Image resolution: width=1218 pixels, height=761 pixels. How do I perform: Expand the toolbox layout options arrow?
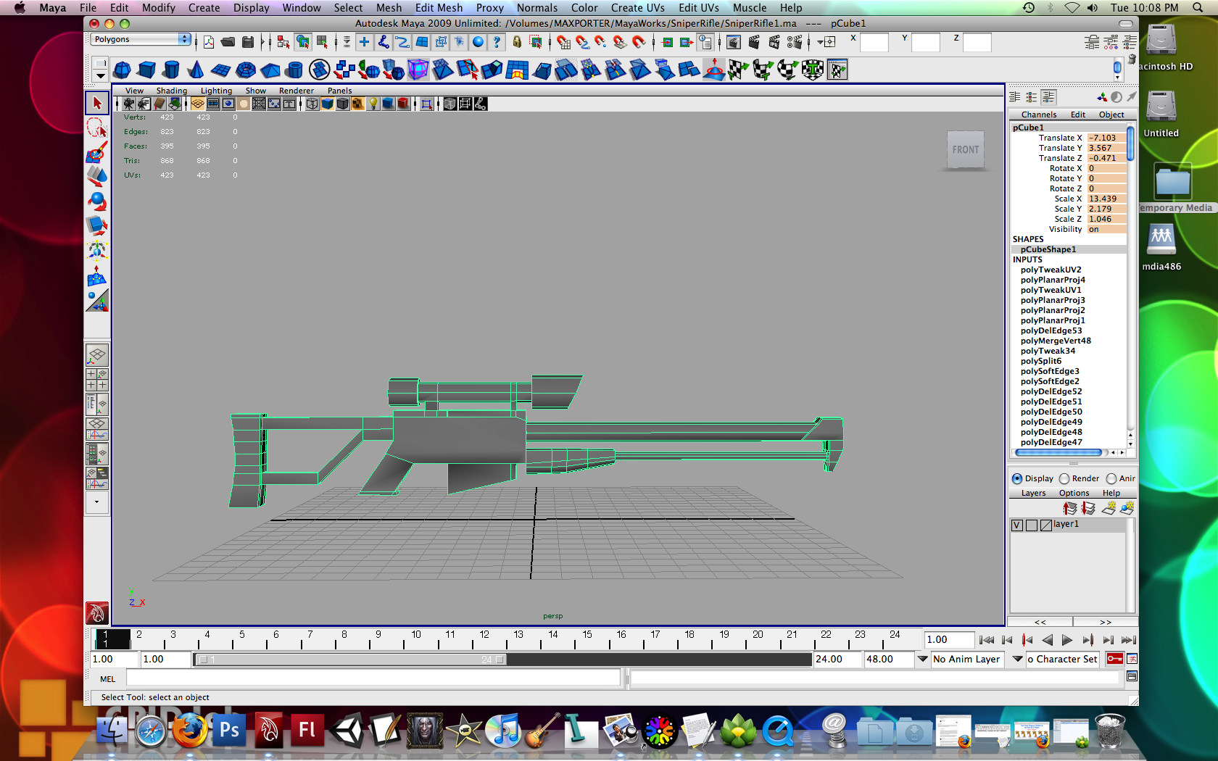97,502
